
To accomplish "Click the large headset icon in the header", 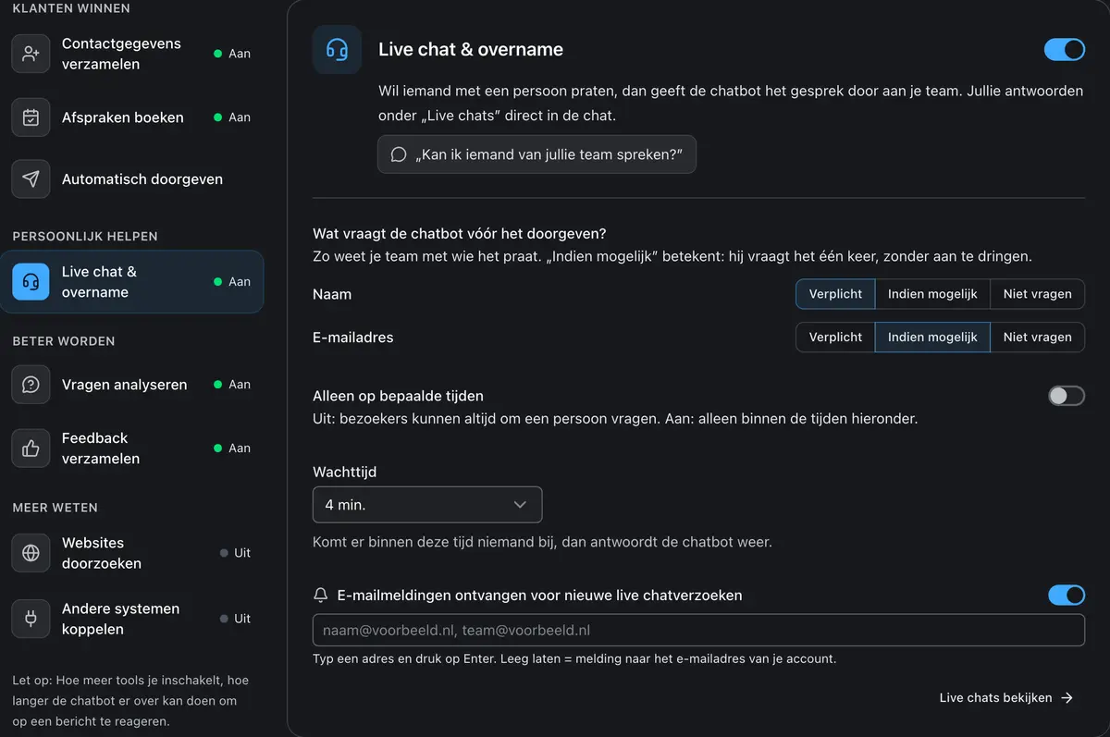I will click(x=337, y=50).
